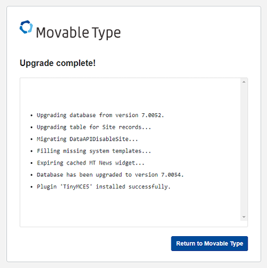Select the 'Plugin TinyMCE5 installed successfully' line
267x268 pixels.
pos(103,187)
